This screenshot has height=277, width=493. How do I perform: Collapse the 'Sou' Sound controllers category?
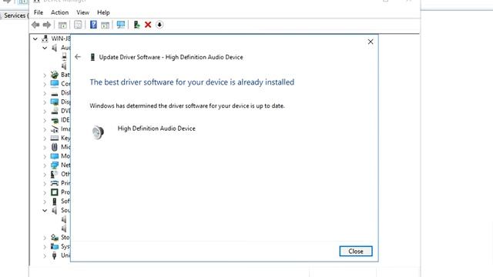(x=45, y=210)
